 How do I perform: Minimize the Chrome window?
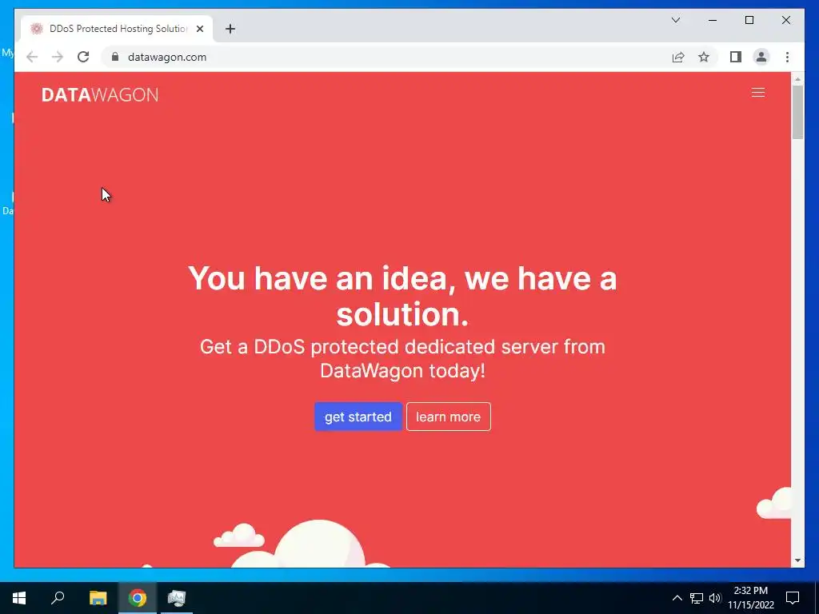pyautogui.click(x=713, y=20)
